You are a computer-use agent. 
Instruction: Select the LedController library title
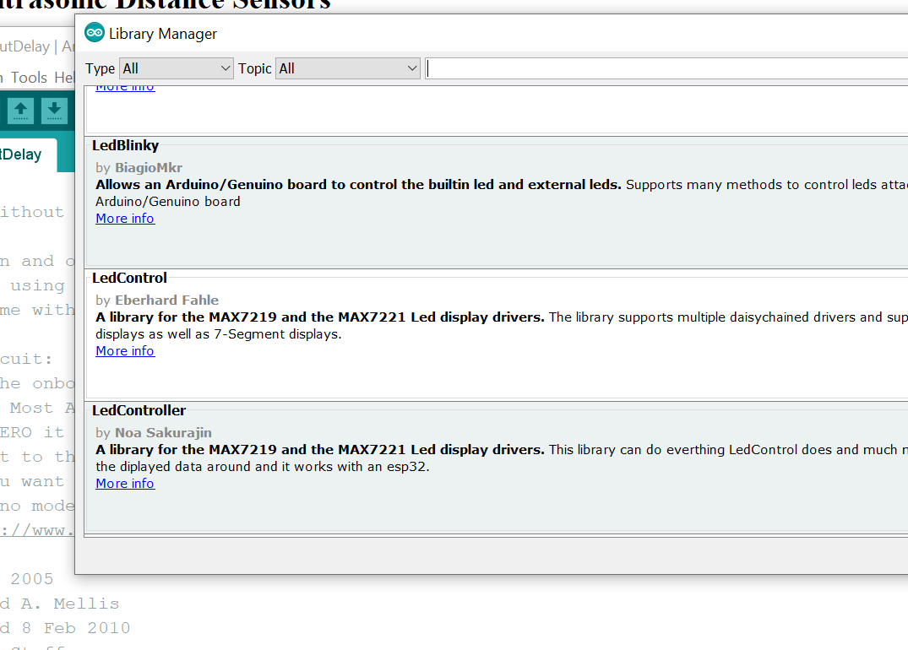(139, 410)
